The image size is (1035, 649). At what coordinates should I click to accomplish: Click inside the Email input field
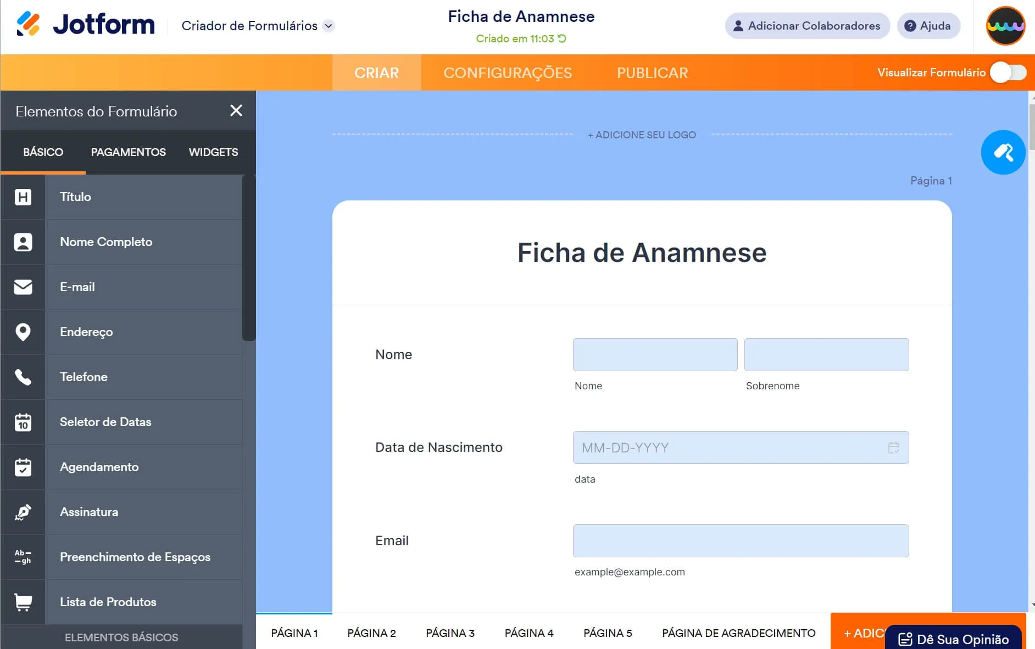(x=741, y=541)
